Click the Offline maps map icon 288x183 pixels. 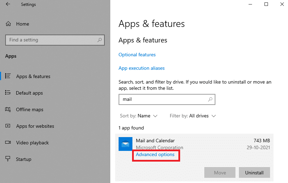(x=8, y=109)
